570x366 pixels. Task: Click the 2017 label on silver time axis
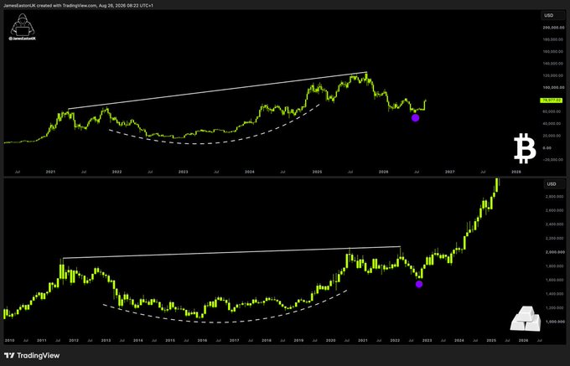pyautogui.click(x=235, y=341)
